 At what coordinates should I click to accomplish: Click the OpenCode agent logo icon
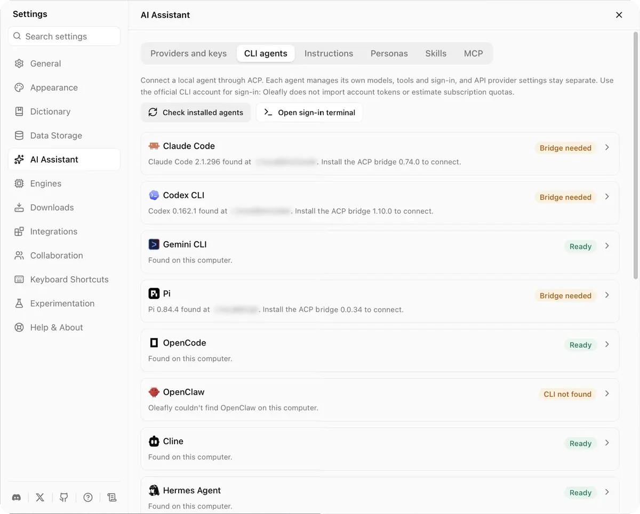[x=154, y=343]
